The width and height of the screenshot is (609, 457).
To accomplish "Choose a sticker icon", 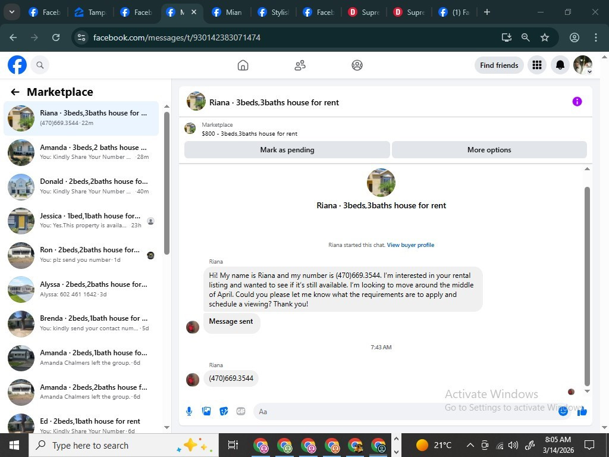I will pos(224,411).
